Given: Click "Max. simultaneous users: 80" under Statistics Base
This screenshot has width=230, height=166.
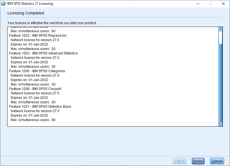Looking at the screenshot, I should click(x=33, y=120).
